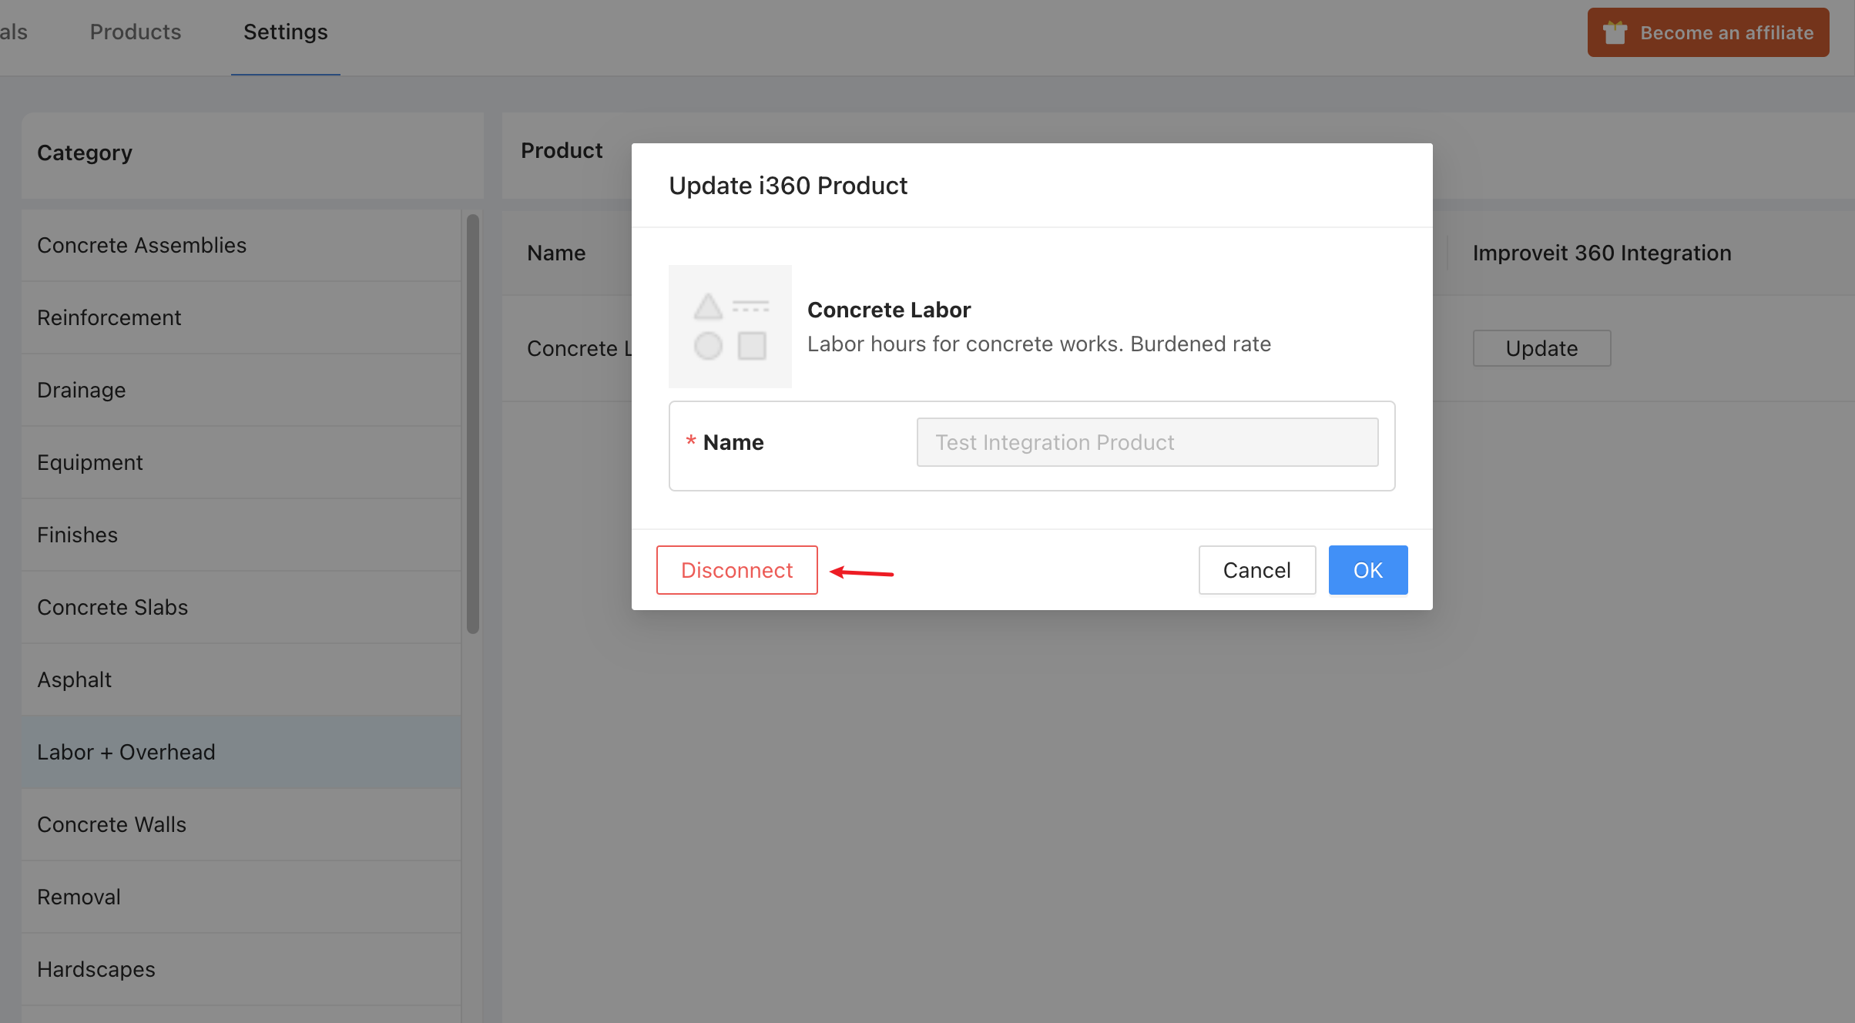Image resolution: width=1855 pixels, height=1023 pixels.
Task: Select the Reinforcement category
Action: click(241, 317)
